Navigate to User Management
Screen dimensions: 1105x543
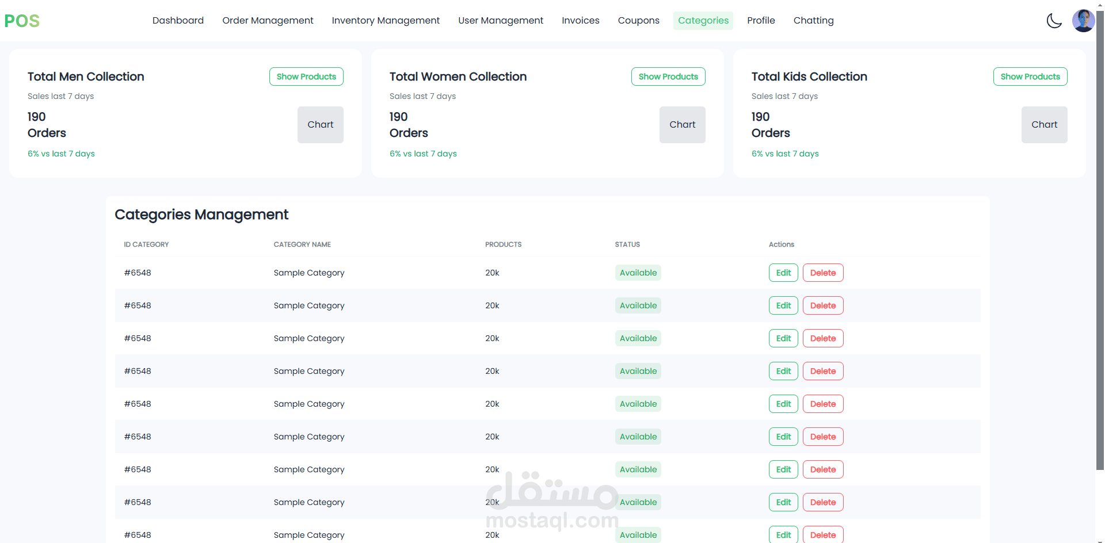tap(501, 21)
